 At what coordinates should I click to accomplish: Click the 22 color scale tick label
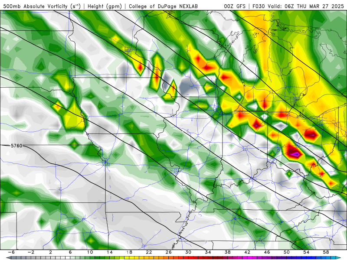click(x=149, y=252)
